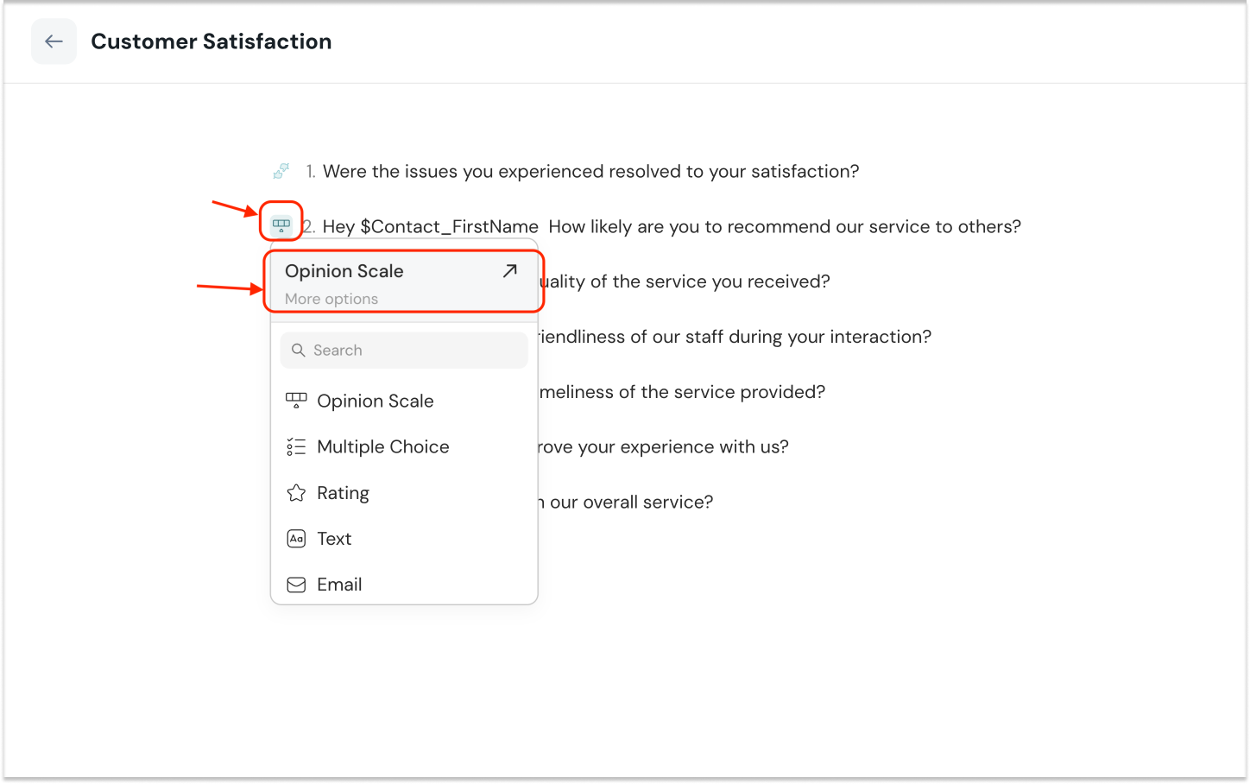Click the opinion scale icon beside question 2
Screen dimensions: 1250x784
point(281,225)
